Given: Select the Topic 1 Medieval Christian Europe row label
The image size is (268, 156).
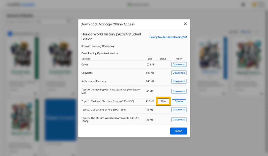Looking at the screenshot, I should (108, 101).
